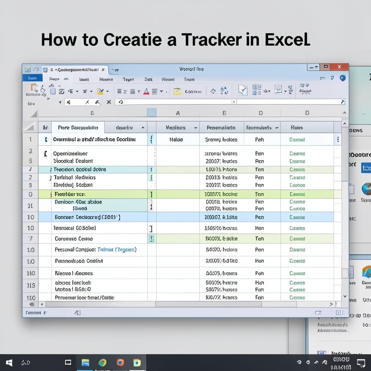Switch to the 'Datt' ribbon tab
The image size is (371, 371).
[x=148, y=79]
